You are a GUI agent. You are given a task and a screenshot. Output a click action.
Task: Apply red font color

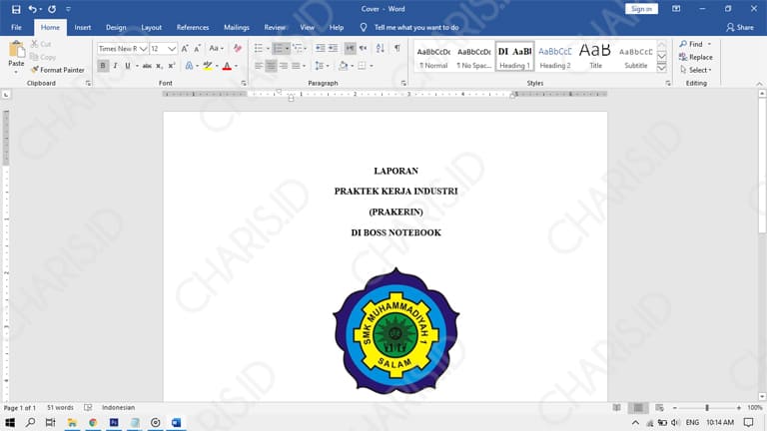(x=227, y=66)
